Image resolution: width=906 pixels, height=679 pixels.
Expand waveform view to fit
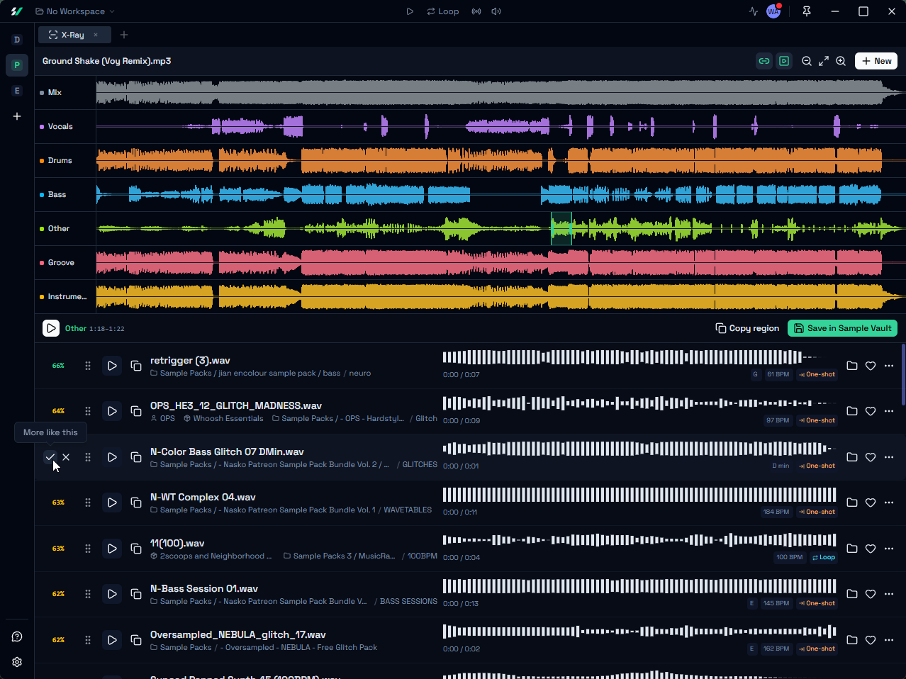click(824, 61)
